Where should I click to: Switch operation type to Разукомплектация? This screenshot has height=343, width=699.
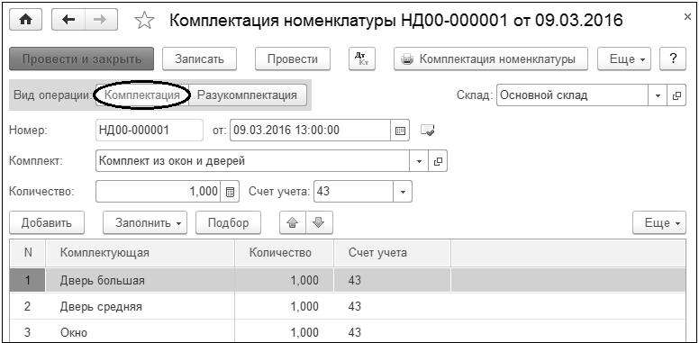[248, 95]
